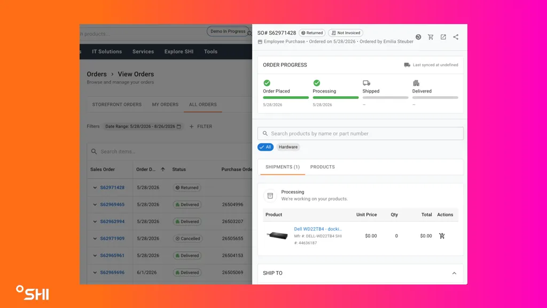Image resolution: width=547 pixels, height=308 pixels.
Task: Click the Order Placed green checkmark
Action: click(x=267, y=83)
